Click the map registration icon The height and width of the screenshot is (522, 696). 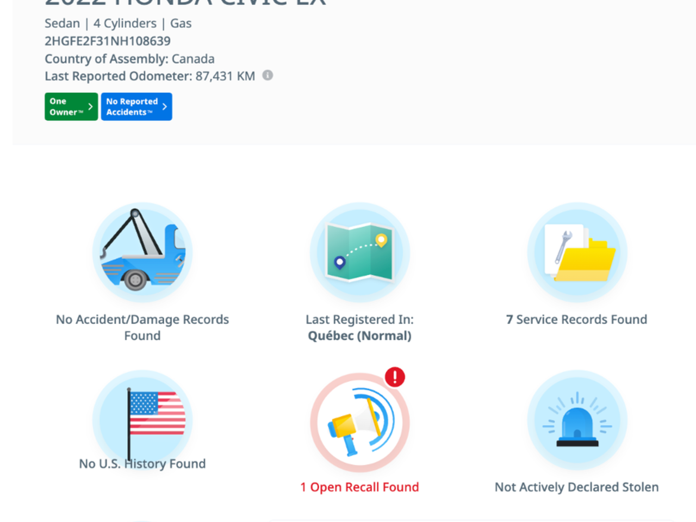[359, 252]
